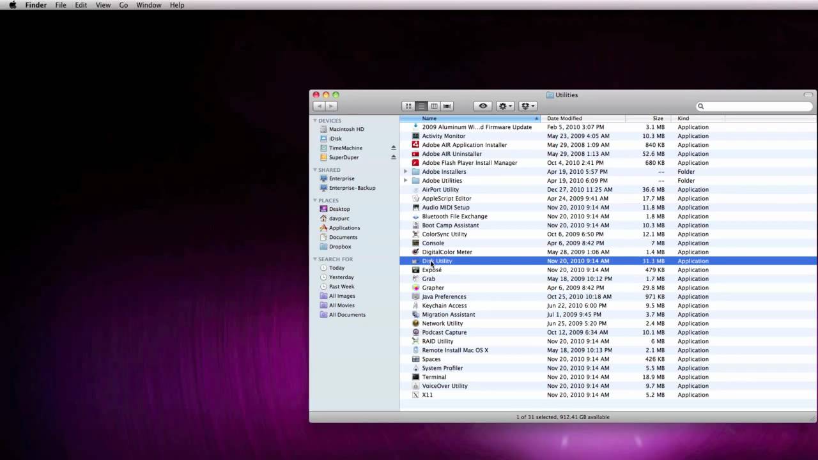The width and height of the screenshot is (818, 460).
Task: Click the Finder search field
Action: tap(754, 106)
